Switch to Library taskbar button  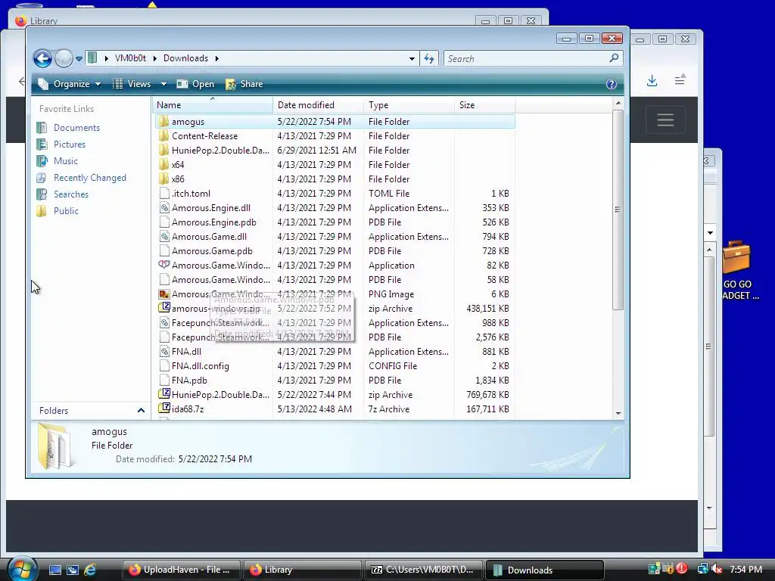coord(302,570)
